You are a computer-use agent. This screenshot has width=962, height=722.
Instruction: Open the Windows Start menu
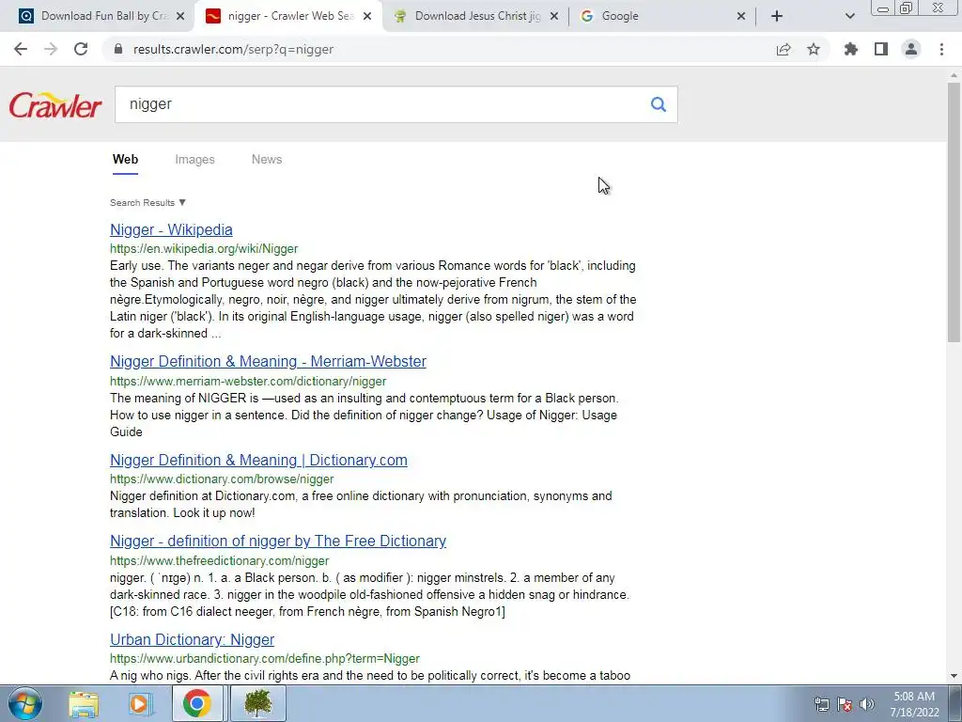click(x=24, y=703)
